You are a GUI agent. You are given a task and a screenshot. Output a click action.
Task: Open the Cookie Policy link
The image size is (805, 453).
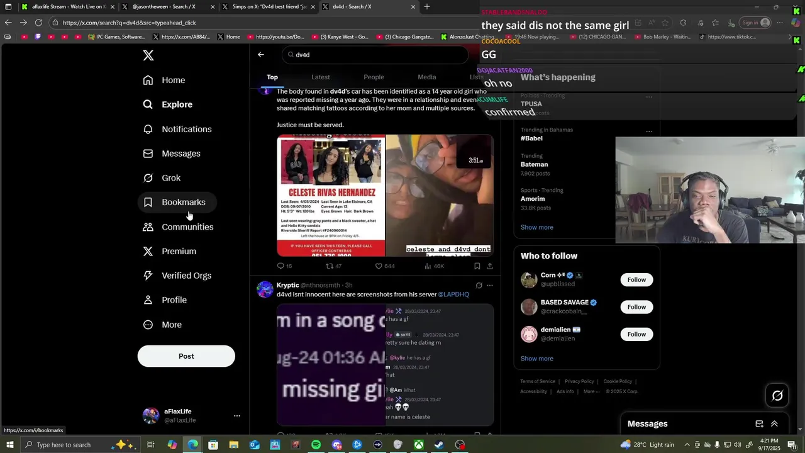click(x=618, y=381)
